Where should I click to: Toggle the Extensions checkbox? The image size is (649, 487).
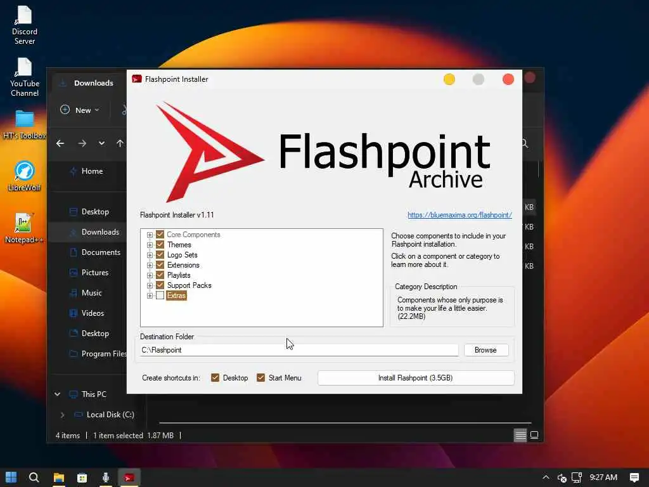point(160,265)
